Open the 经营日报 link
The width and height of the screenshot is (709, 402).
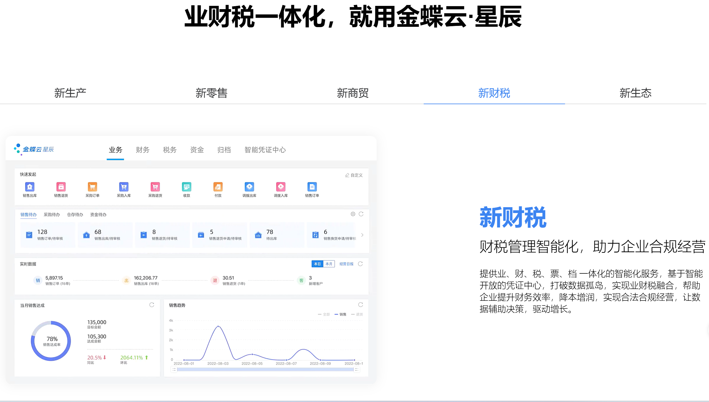[x=346, y=264]
